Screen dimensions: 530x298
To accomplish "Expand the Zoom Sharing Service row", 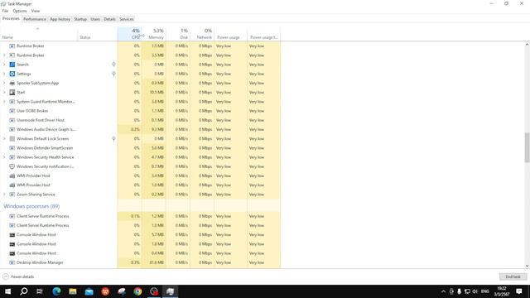I will pos(4,195).
